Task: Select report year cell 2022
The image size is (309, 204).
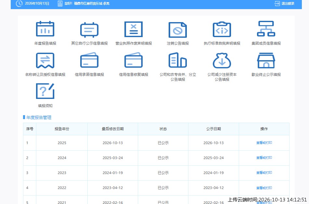Action: coord(62,188)
